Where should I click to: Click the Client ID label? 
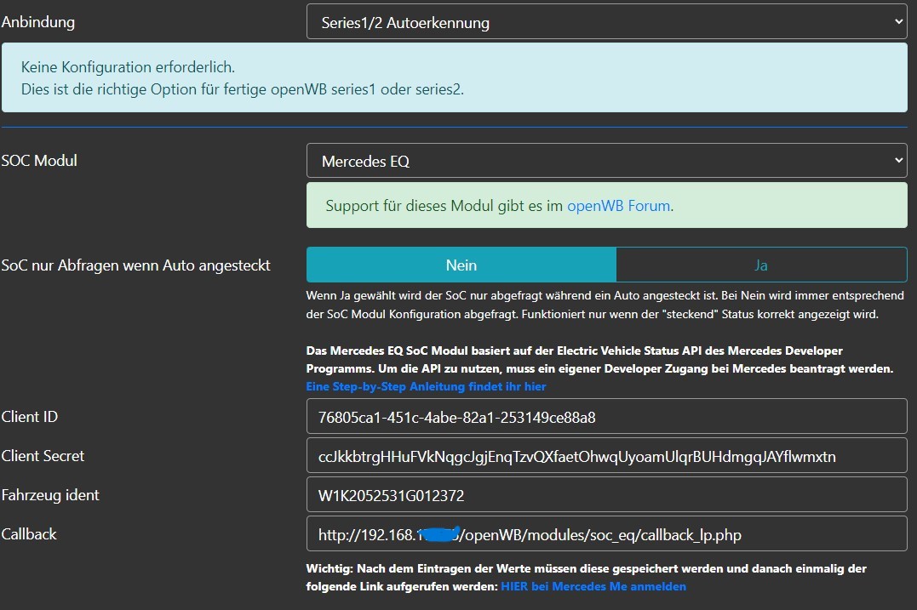tap(30, 417)
